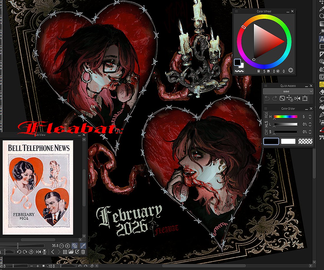The width and height of the screenshot is (324, 270).
Task: Fit canvas to screen square button
Action: point(43,266)
